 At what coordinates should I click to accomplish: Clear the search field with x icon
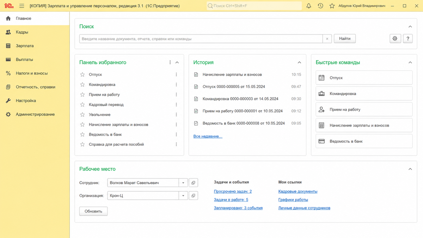point(327,39)
